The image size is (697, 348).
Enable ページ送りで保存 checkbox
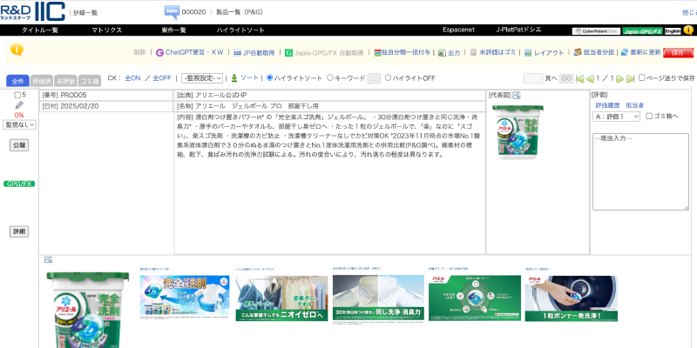point(641,77)
